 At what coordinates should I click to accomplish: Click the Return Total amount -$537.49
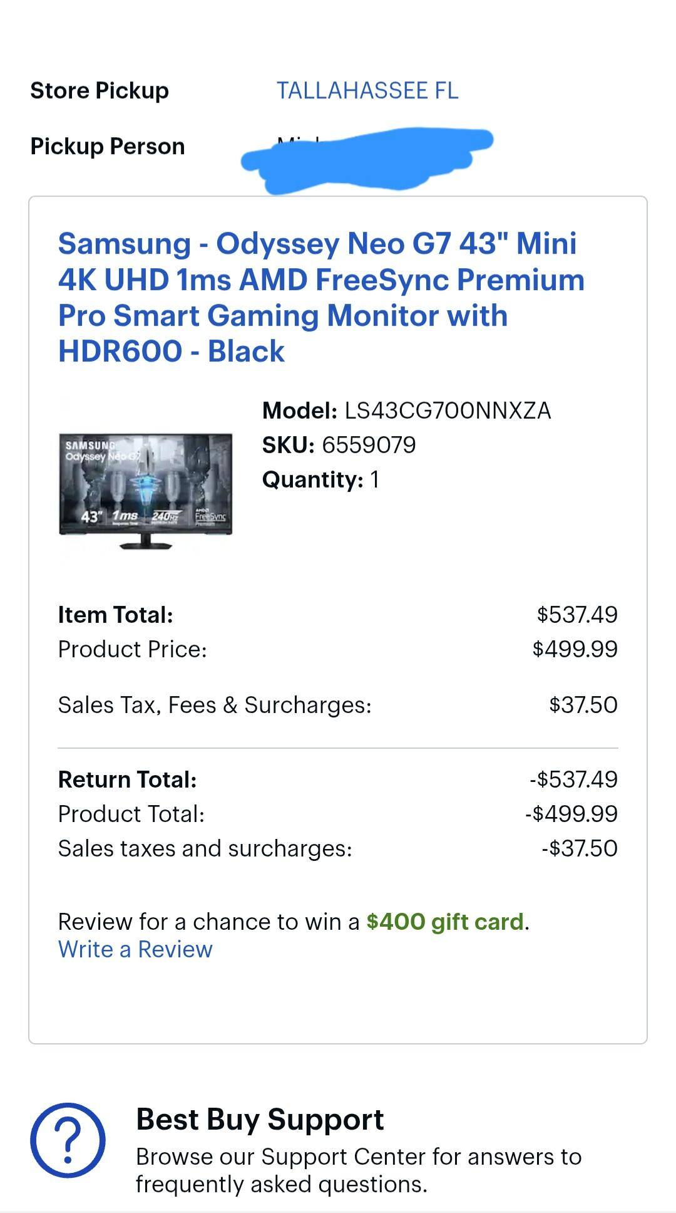(x=573, y=779)
